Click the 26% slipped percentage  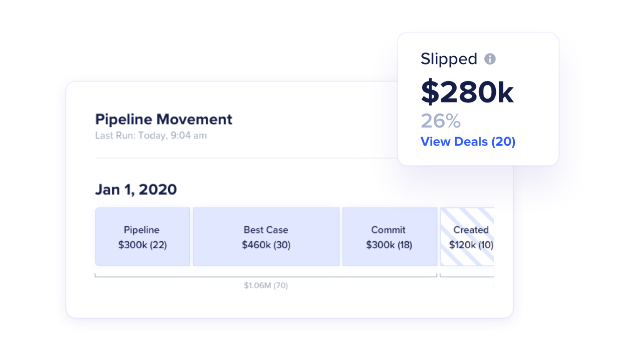[441, 121]
